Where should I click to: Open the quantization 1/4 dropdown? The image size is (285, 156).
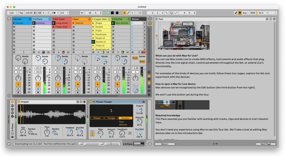click(64, 13)
